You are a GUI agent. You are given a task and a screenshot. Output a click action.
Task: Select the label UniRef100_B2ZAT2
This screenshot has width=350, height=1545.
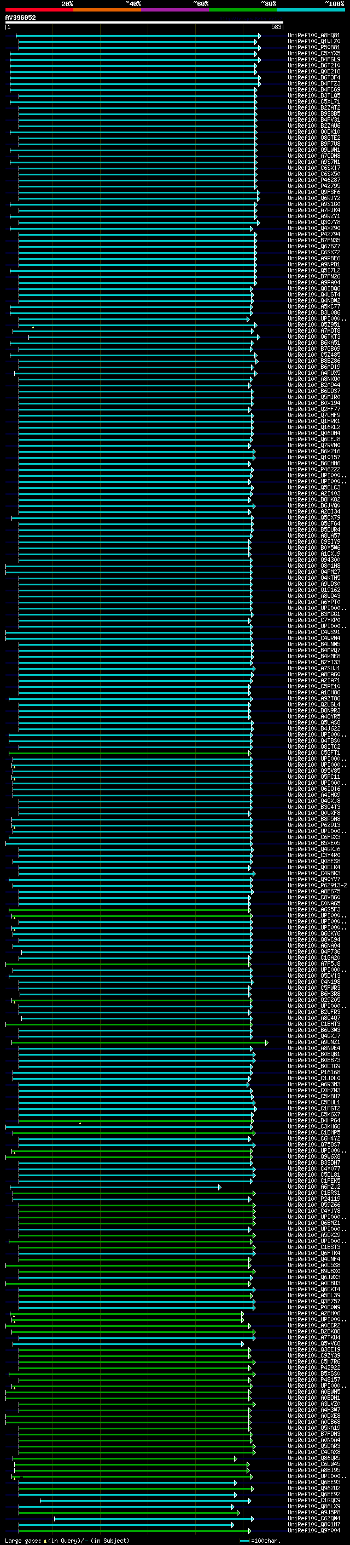coord(314,108)
